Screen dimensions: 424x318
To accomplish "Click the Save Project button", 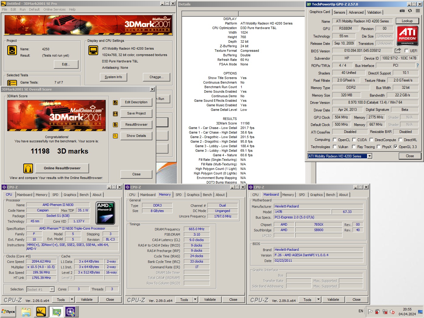I will tap(136, 114).
